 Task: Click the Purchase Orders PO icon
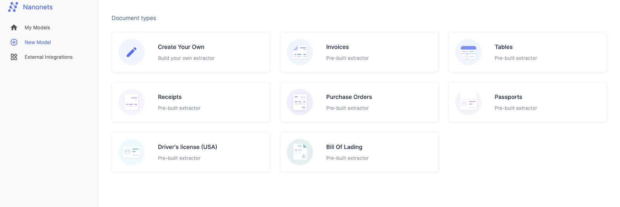click(300, 102)
